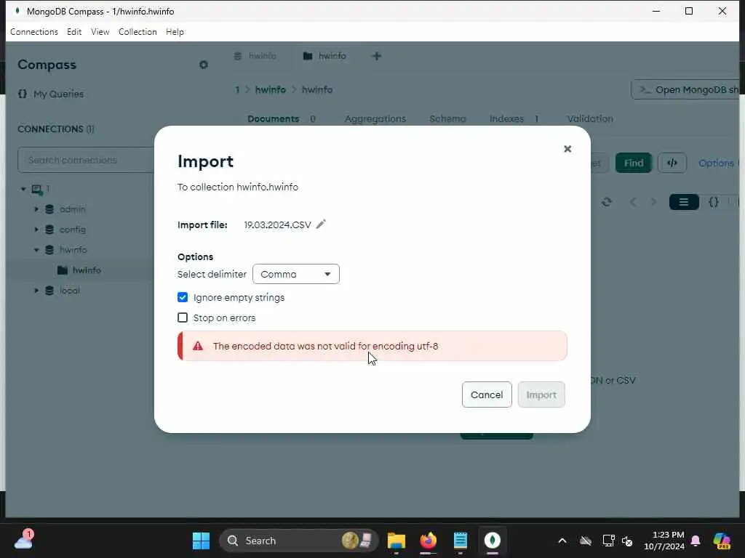Go to previous page arrow
Screen dimensions: 745x558
click(x=633, y=202)
